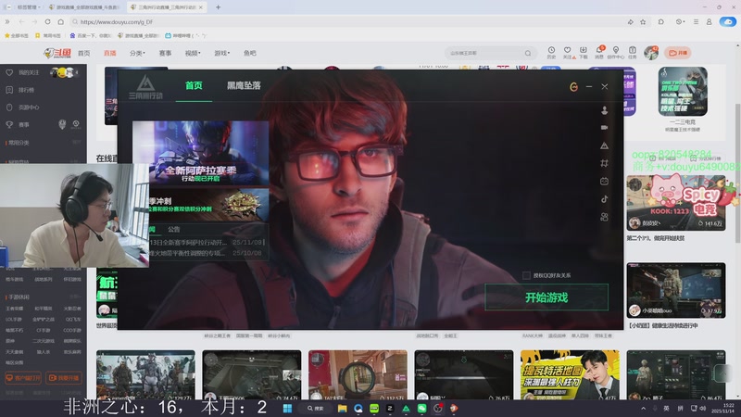Viewport: 741px width, 417px height.
Task: Bookmark page with star icon in address bar
Action: pyautogui.click(x=643, y=21)
